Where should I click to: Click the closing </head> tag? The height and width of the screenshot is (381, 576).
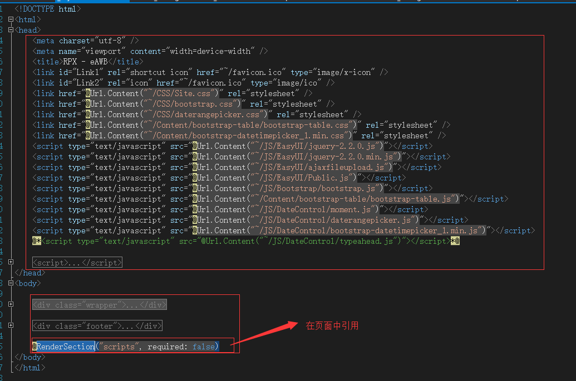(x=29, y=273)
